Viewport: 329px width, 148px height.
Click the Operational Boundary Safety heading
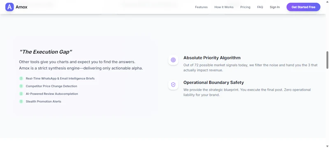point(213,82)
